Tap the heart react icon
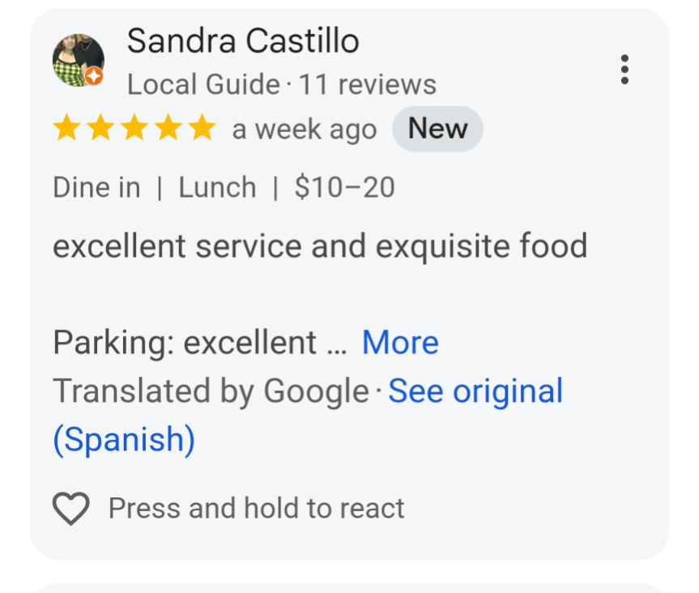Image resolution: width=699 pixels, height=593 pixels. point(70,509)
